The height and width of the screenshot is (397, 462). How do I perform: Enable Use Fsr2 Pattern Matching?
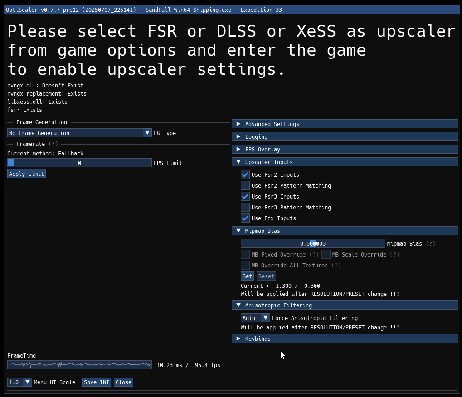[245, 185]
